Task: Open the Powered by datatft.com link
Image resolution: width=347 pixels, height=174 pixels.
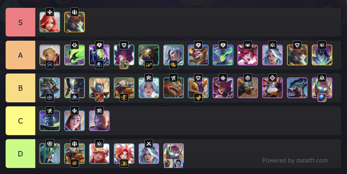Action: click(x=295, y=161)
